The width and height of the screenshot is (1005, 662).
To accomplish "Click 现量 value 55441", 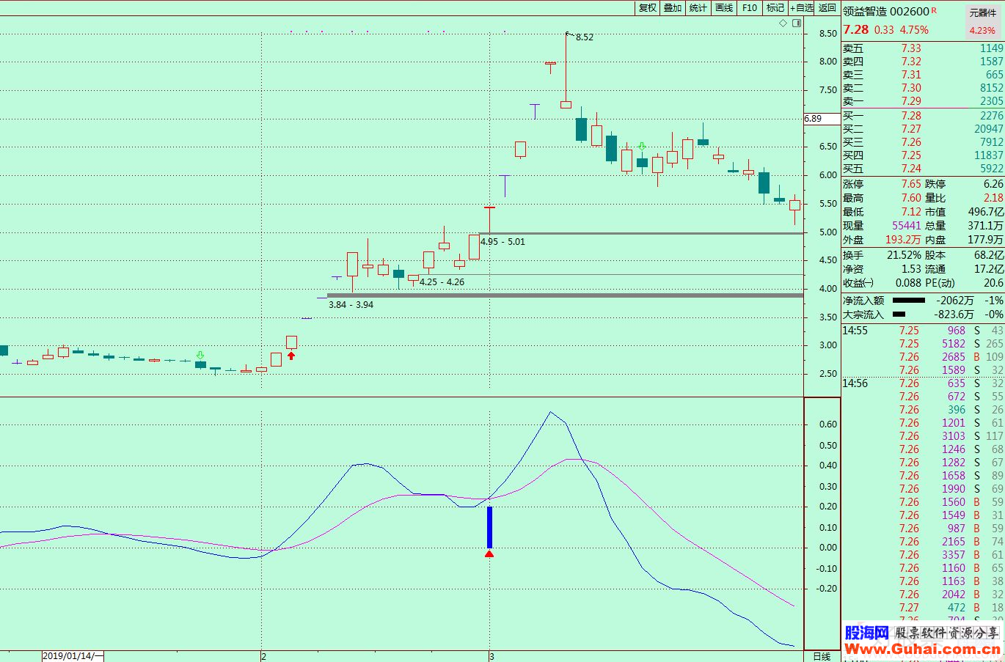I will (907, 226).
